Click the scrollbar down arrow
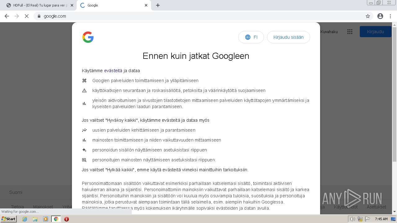The width and height of the screenshot is (397, 223). click(x=395, y=212)
